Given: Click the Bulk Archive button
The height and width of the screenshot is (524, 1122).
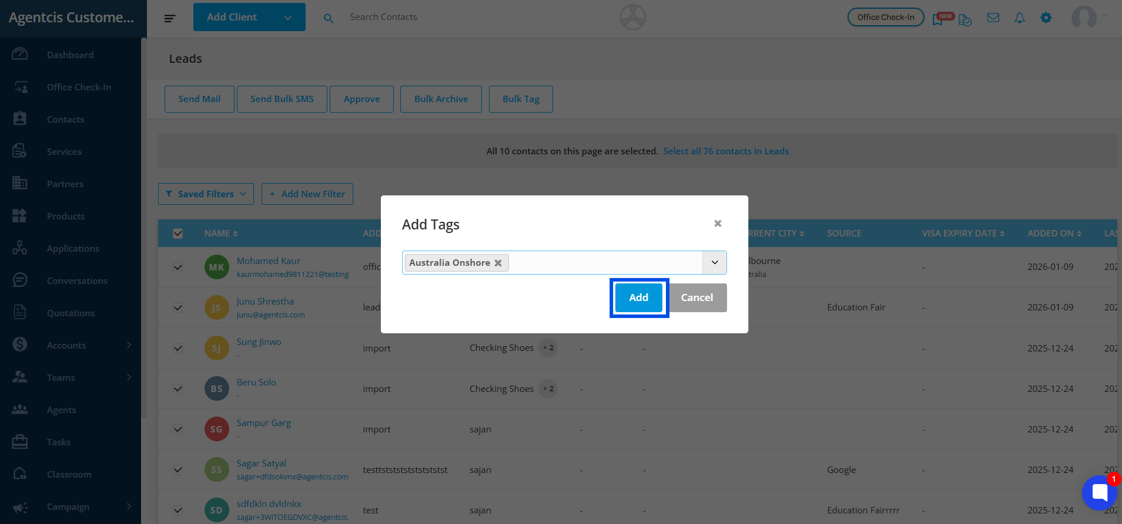Looking at the screenshot, I should pyautogui.click(x=441, y=99).
